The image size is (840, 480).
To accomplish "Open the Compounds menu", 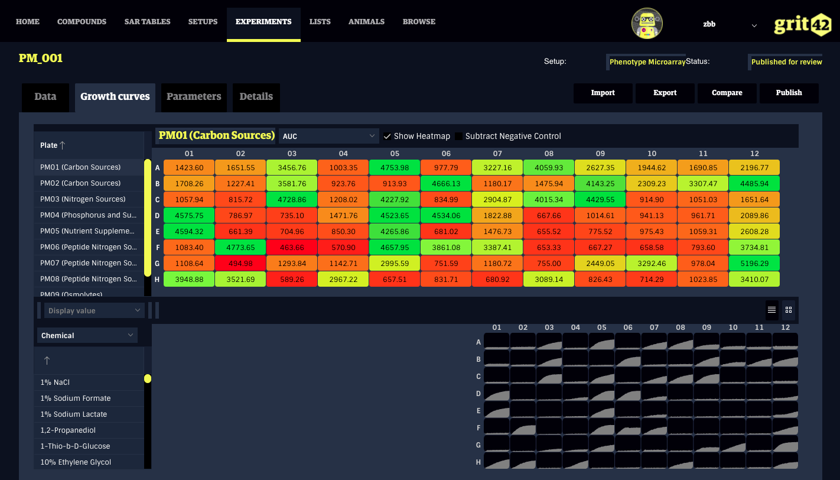I will [82, 22].
